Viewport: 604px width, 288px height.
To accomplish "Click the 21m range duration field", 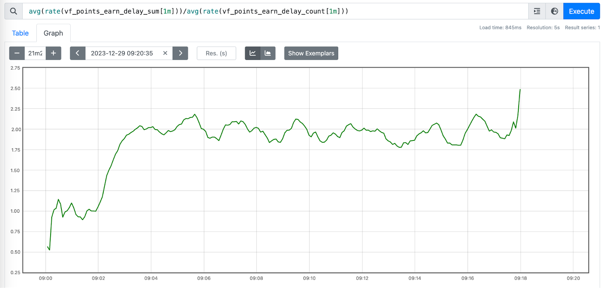I will point(35,53).
